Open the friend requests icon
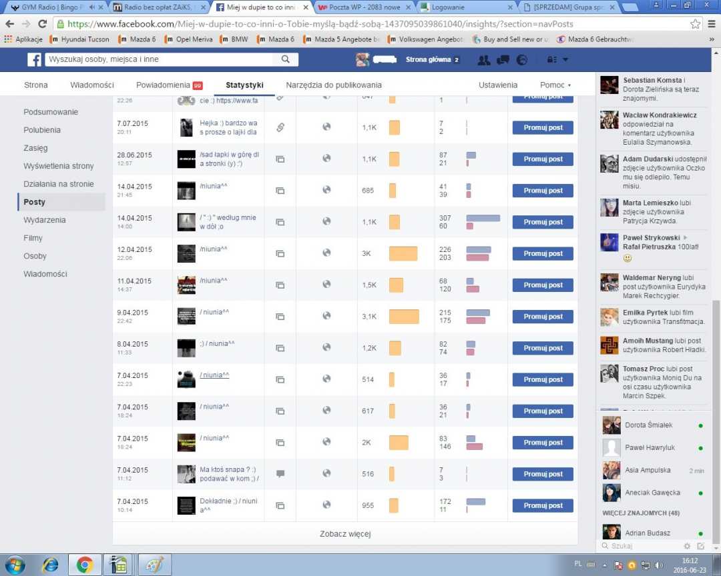Screen dimensions: 721x576 click(485, 60)
